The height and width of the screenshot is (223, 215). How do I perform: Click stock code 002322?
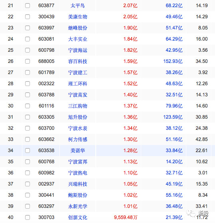[46, 84]
